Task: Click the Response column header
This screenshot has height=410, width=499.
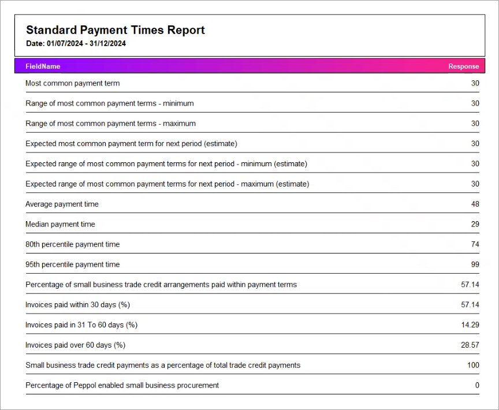Action: coord(463,66)
